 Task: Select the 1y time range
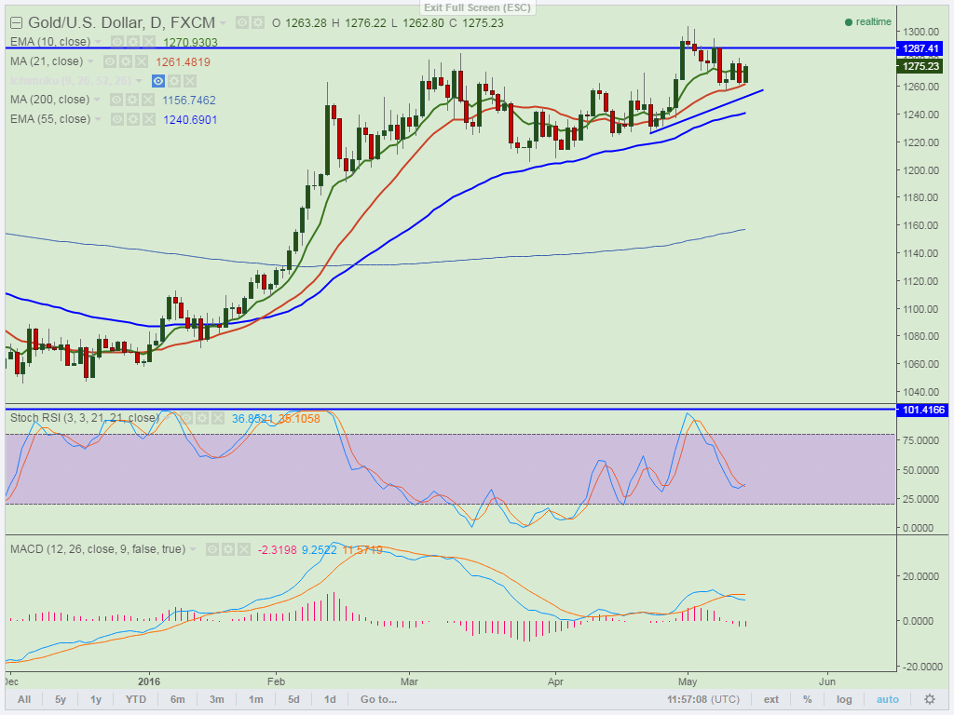pyautogui.click(x=96, y=699)
